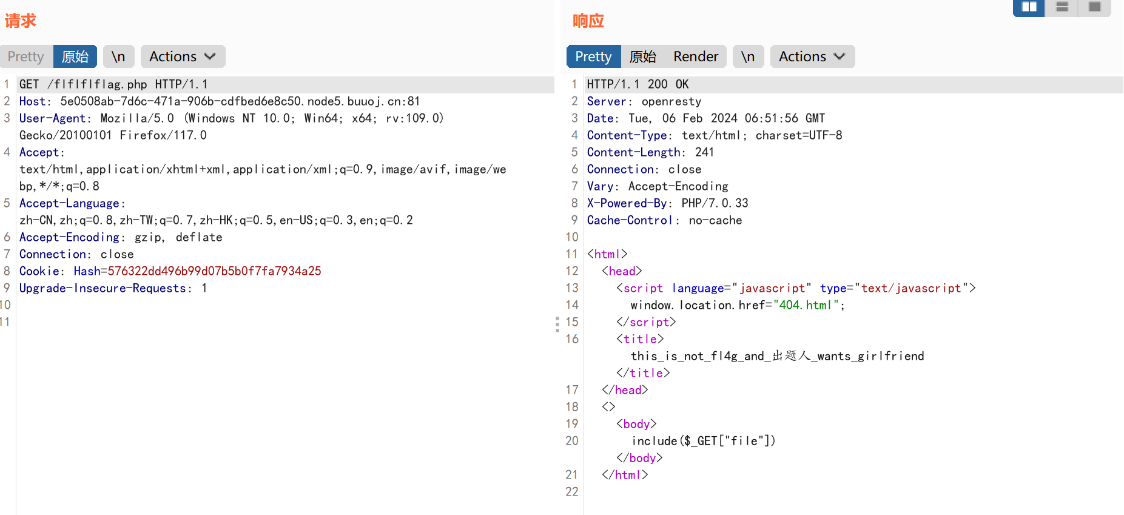This screenshot has width=1124, height=515.
Task: Switch to side-by-side split layout icon
Action: pyautogui.click(x=1029, y=7)
